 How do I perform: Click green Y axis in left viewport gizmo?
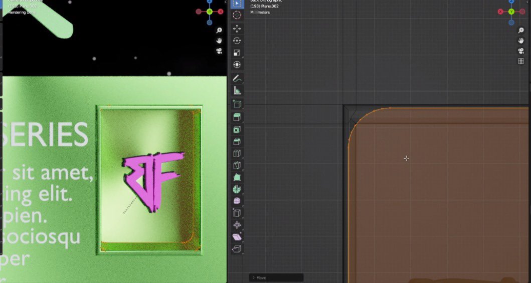pos(210,12)
